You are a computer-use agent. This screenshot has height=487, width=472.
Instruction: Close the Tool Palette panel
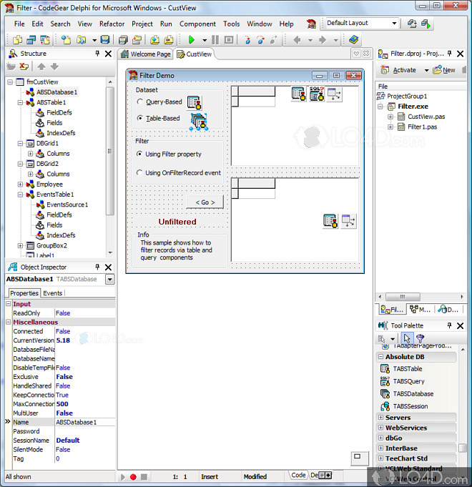tap(461, 325)
